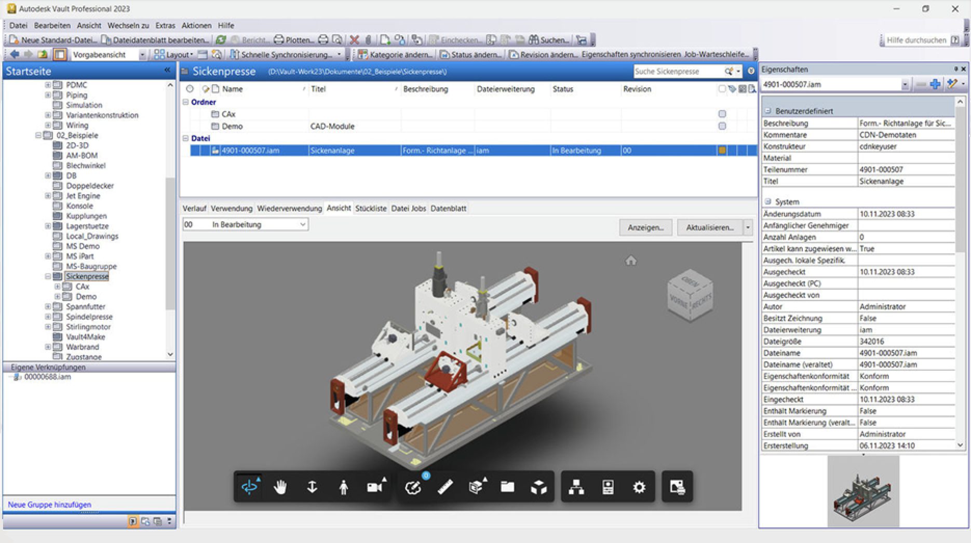Open the Aktualisieren dropdown arrow
This screenshot has width=971, height=543.
pos(748,227)
